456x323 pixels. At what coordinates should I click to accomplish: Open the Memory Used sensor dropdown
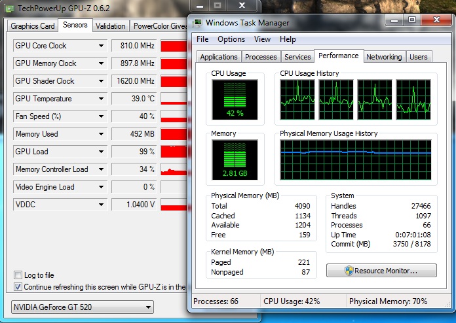(x=101, y=134)
